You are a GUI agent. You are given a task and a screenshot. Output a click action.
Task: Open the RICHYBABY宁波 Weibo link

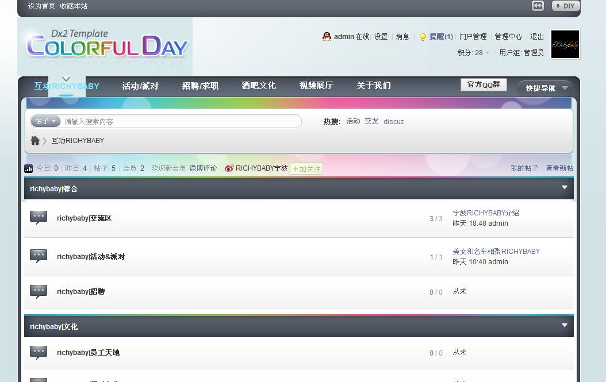pos(262,168)
